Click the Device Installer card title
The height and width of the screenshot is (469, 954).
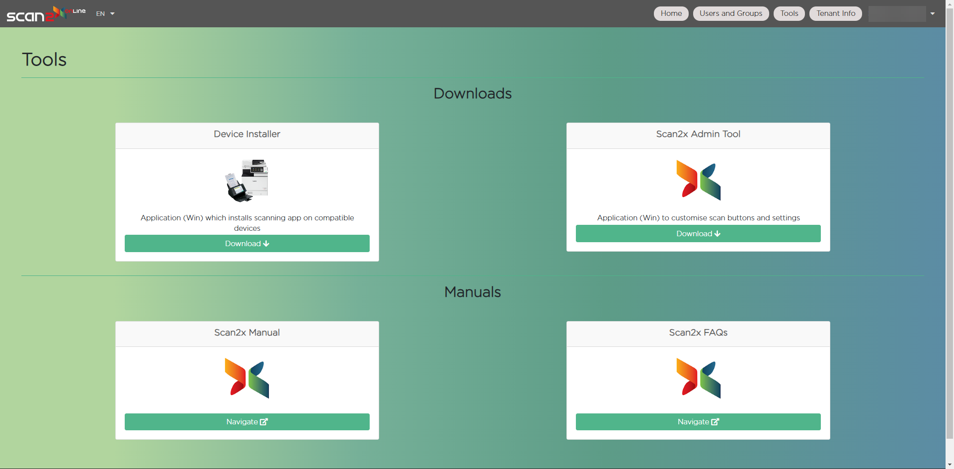247,134
